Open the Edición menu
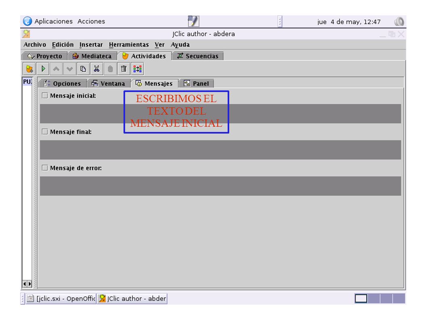The image size is (427, 320). 63,45
